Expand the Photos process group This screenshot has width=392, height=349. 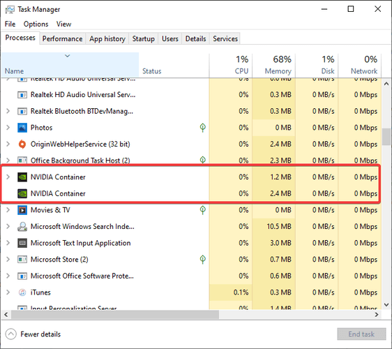(8, 128)
